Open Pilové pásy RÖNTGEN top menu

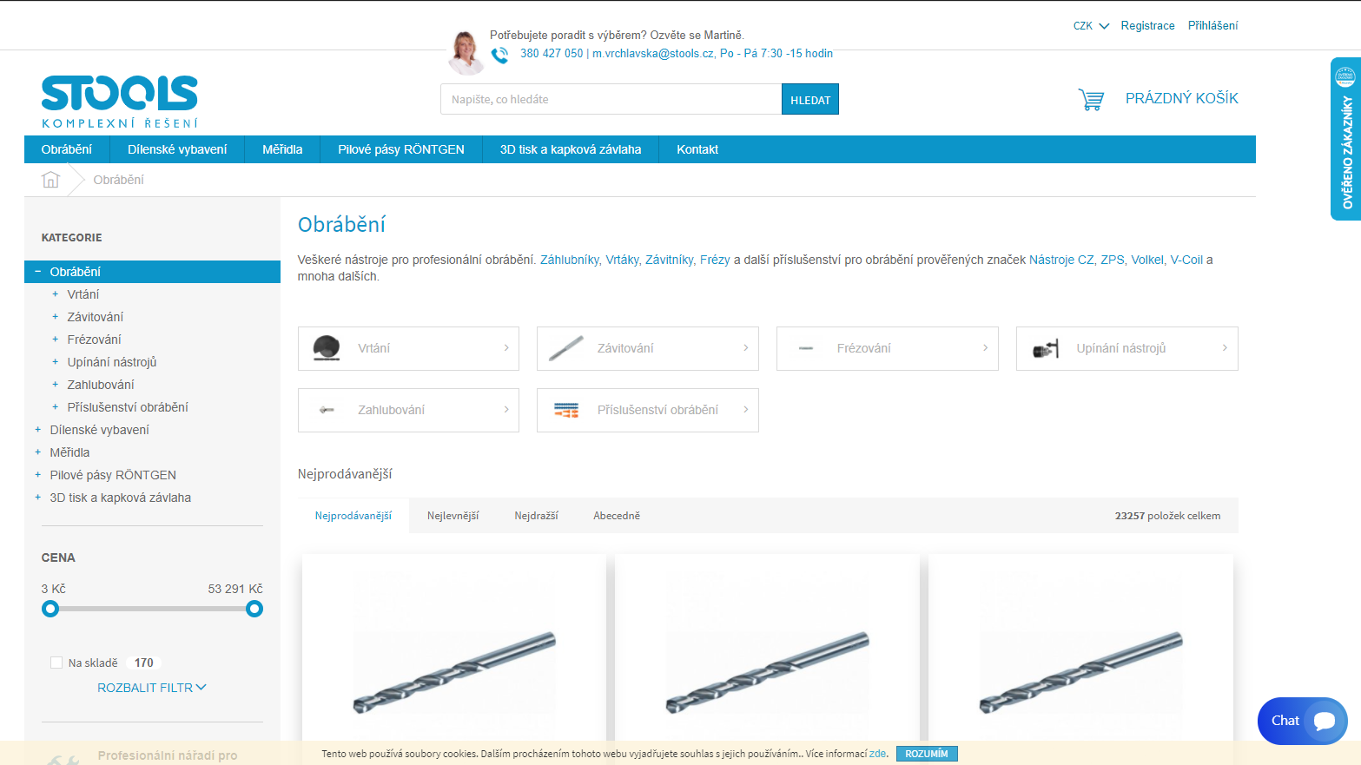pyautogui.click(x=401, y=149)
